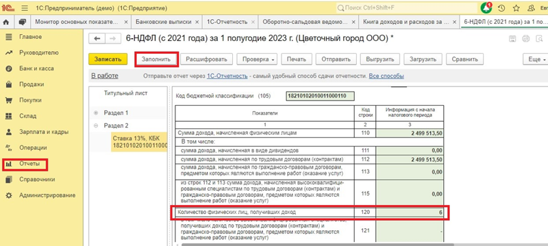Click the printer icon at top right
Viewport: 548px width, 246px height.
coord(526,39)
